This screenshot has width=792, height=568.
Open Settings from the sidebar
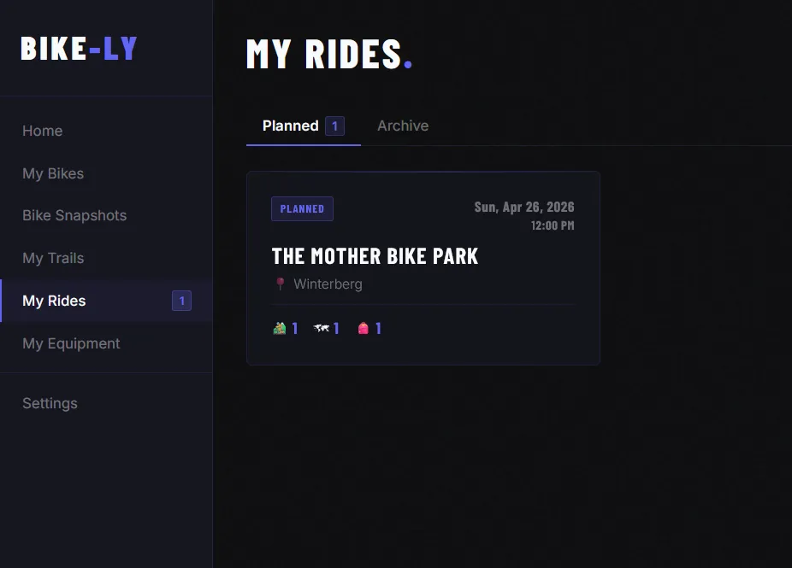click(x=50, y=403)
